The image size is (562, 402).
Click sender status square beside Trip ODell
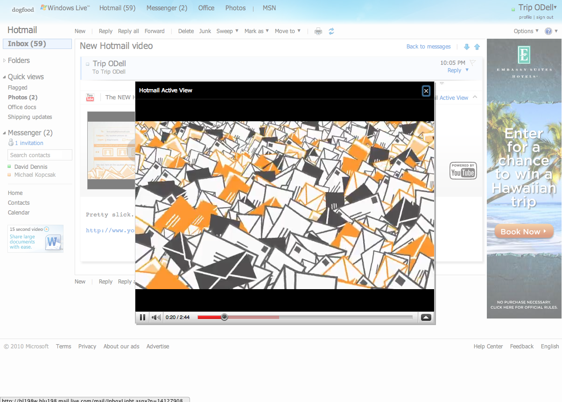click(x=88, y=64)
